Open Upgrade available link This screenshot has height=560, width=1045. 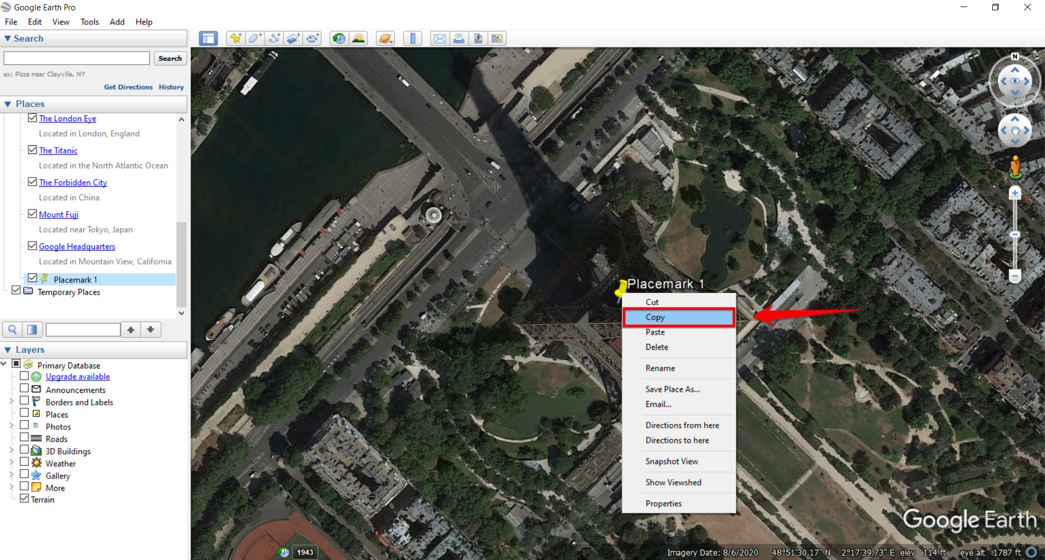tap(78, 377)
